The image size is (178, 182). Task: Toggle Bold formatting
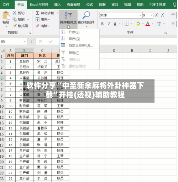coord(102,24)
